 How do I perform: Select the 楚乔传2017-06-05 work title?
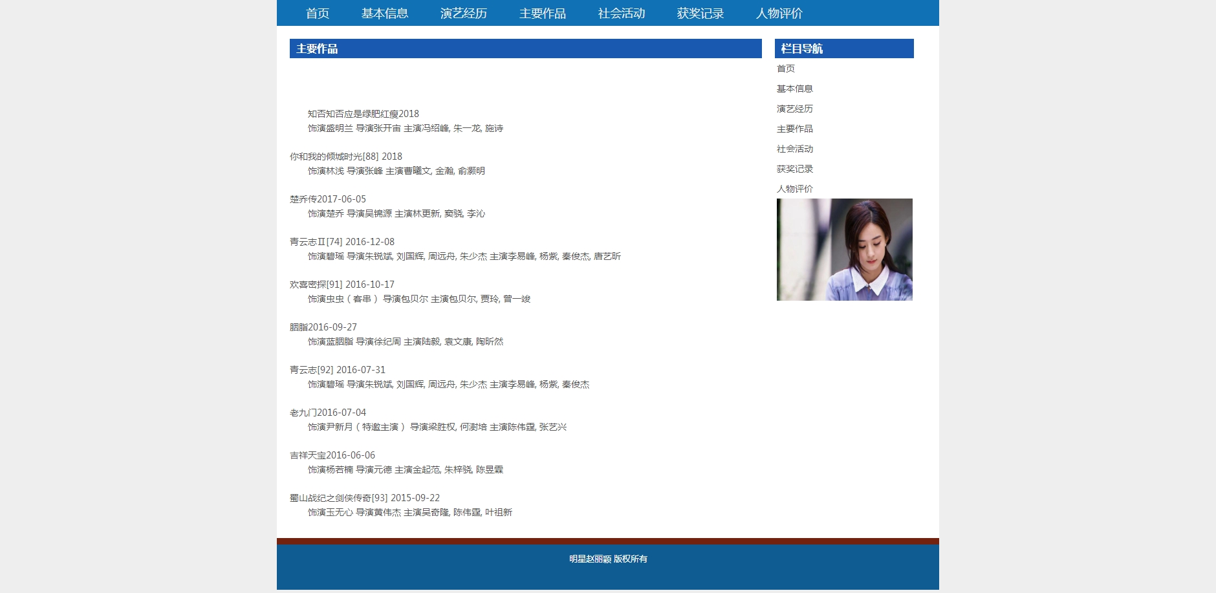[327, 199]
